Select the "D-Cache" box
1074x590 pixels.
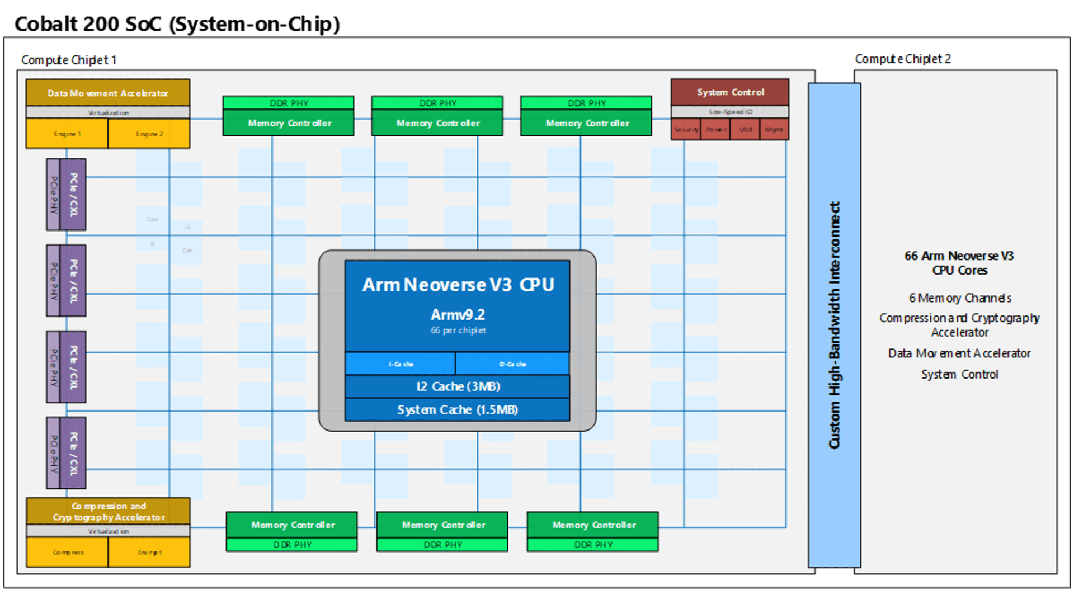(x=513, y=364)
